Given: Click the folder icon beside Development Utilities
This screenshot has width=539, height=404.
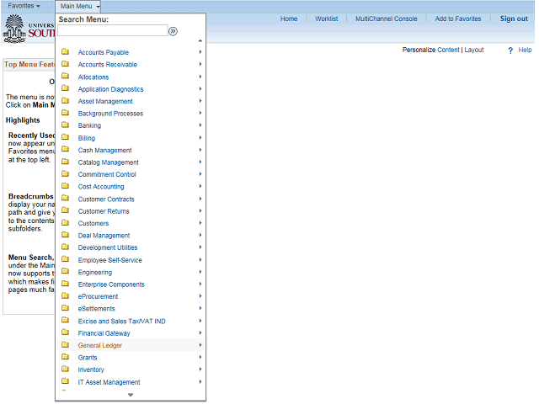Looking at the screenshot, I should click(66, 247).
